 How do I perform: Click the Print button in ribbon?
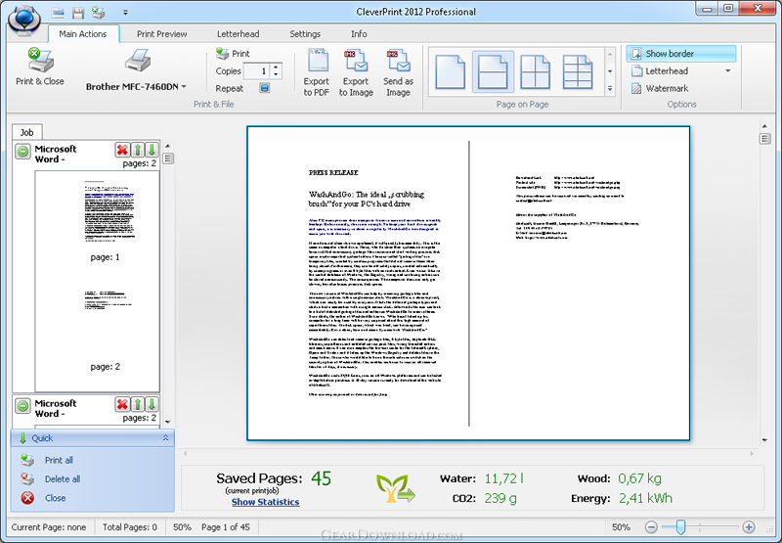pyautogui.click(x=233, y=54)
